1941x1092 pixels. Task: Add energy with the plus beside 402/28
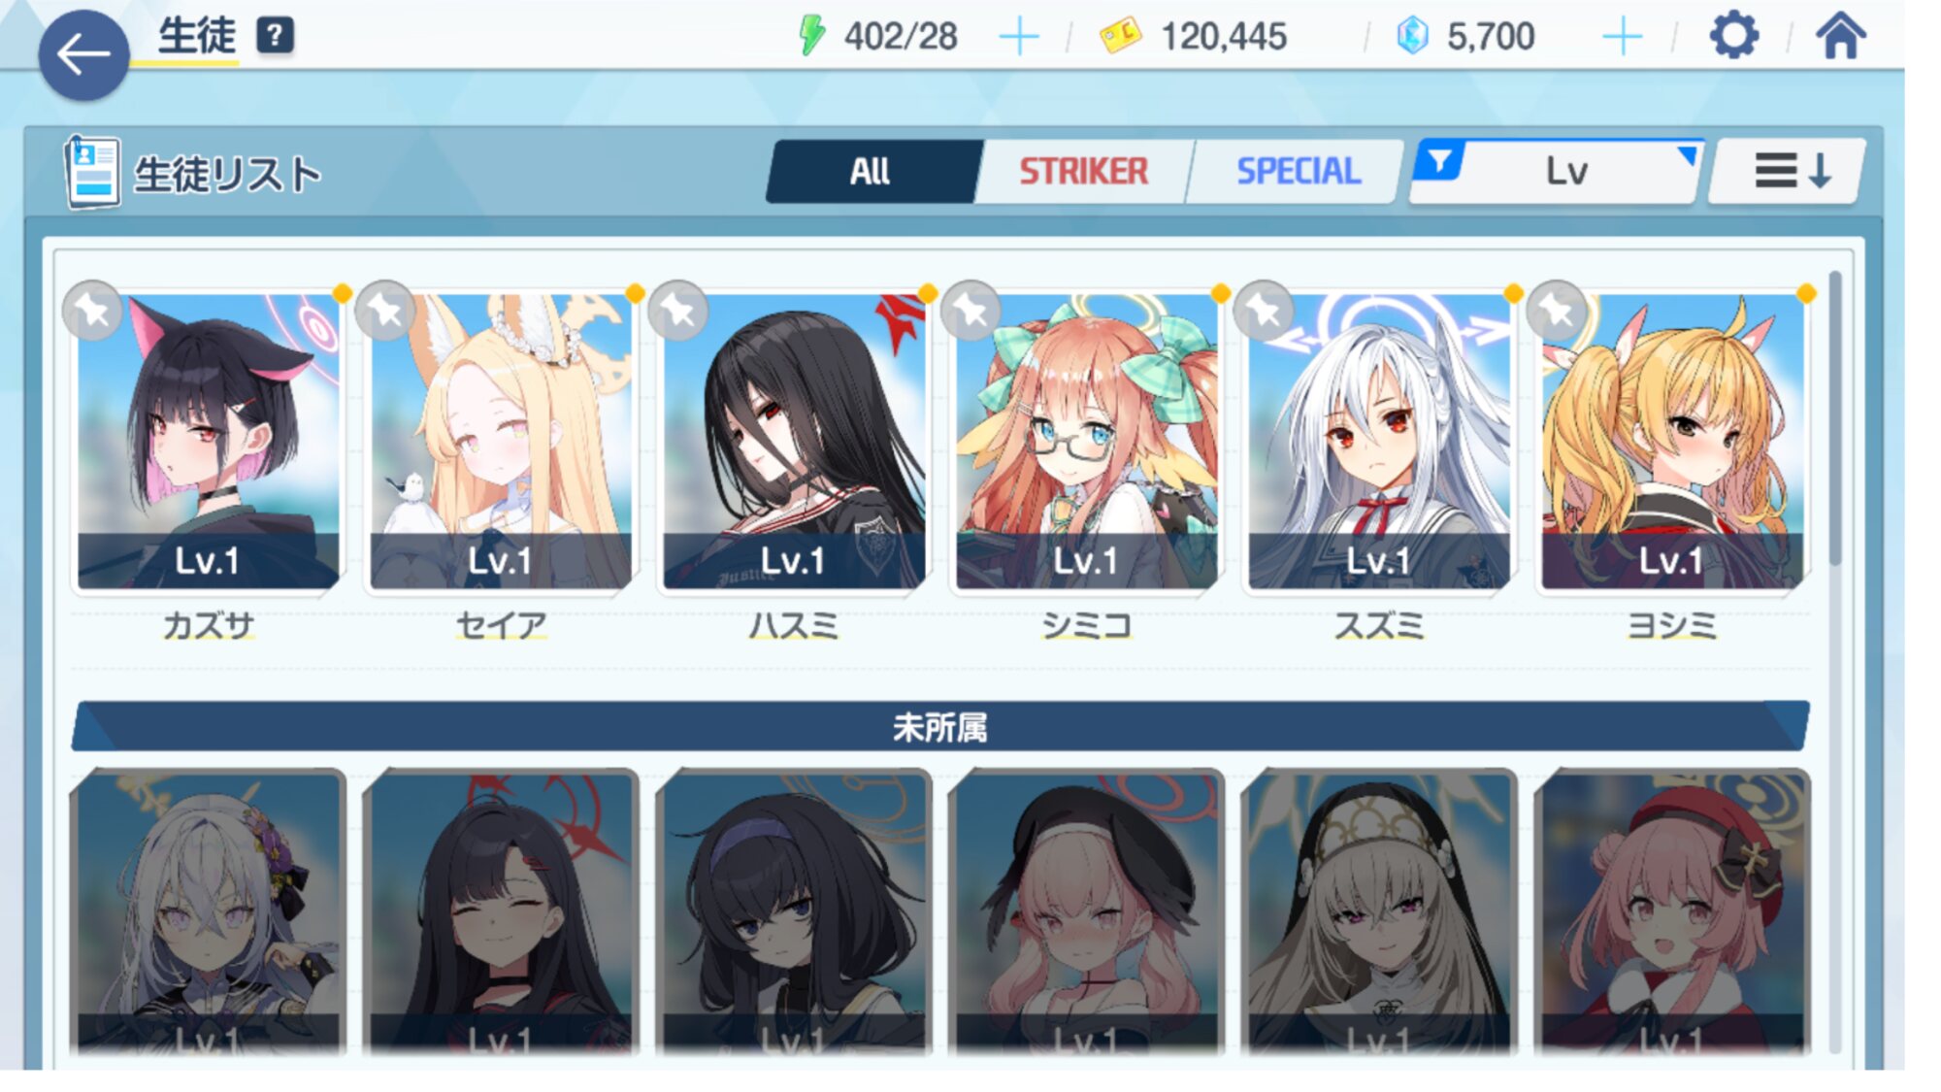pos(1019,37)
